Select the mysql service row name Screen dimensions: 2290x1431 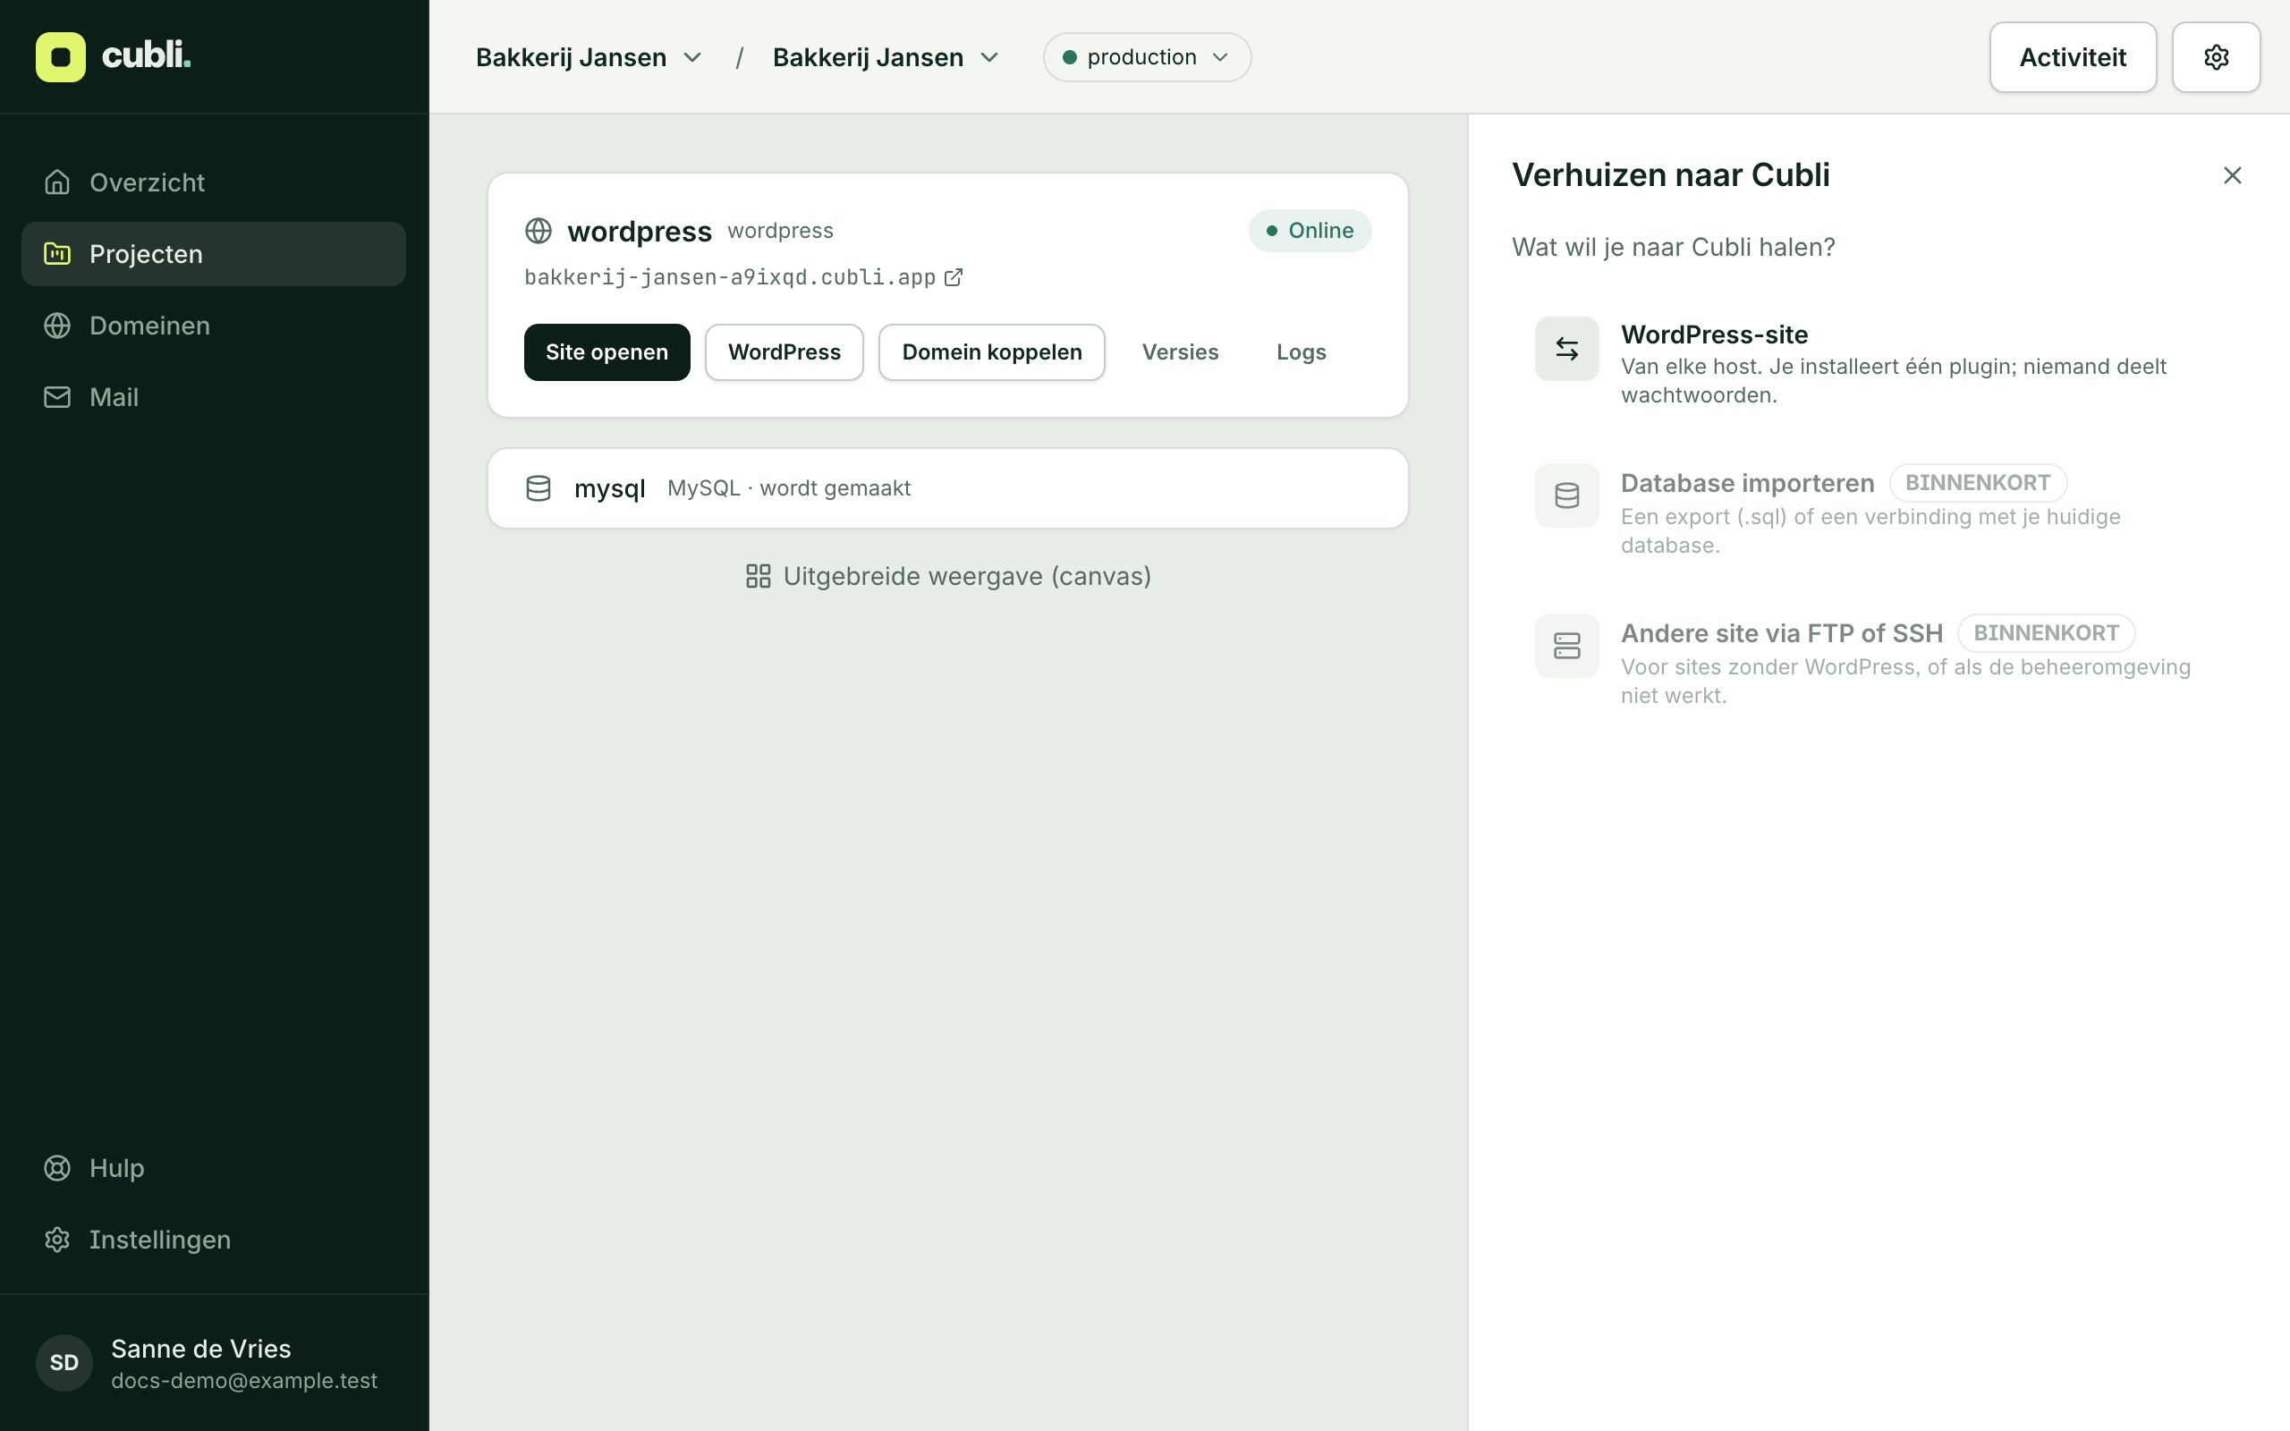pos(609,488)
